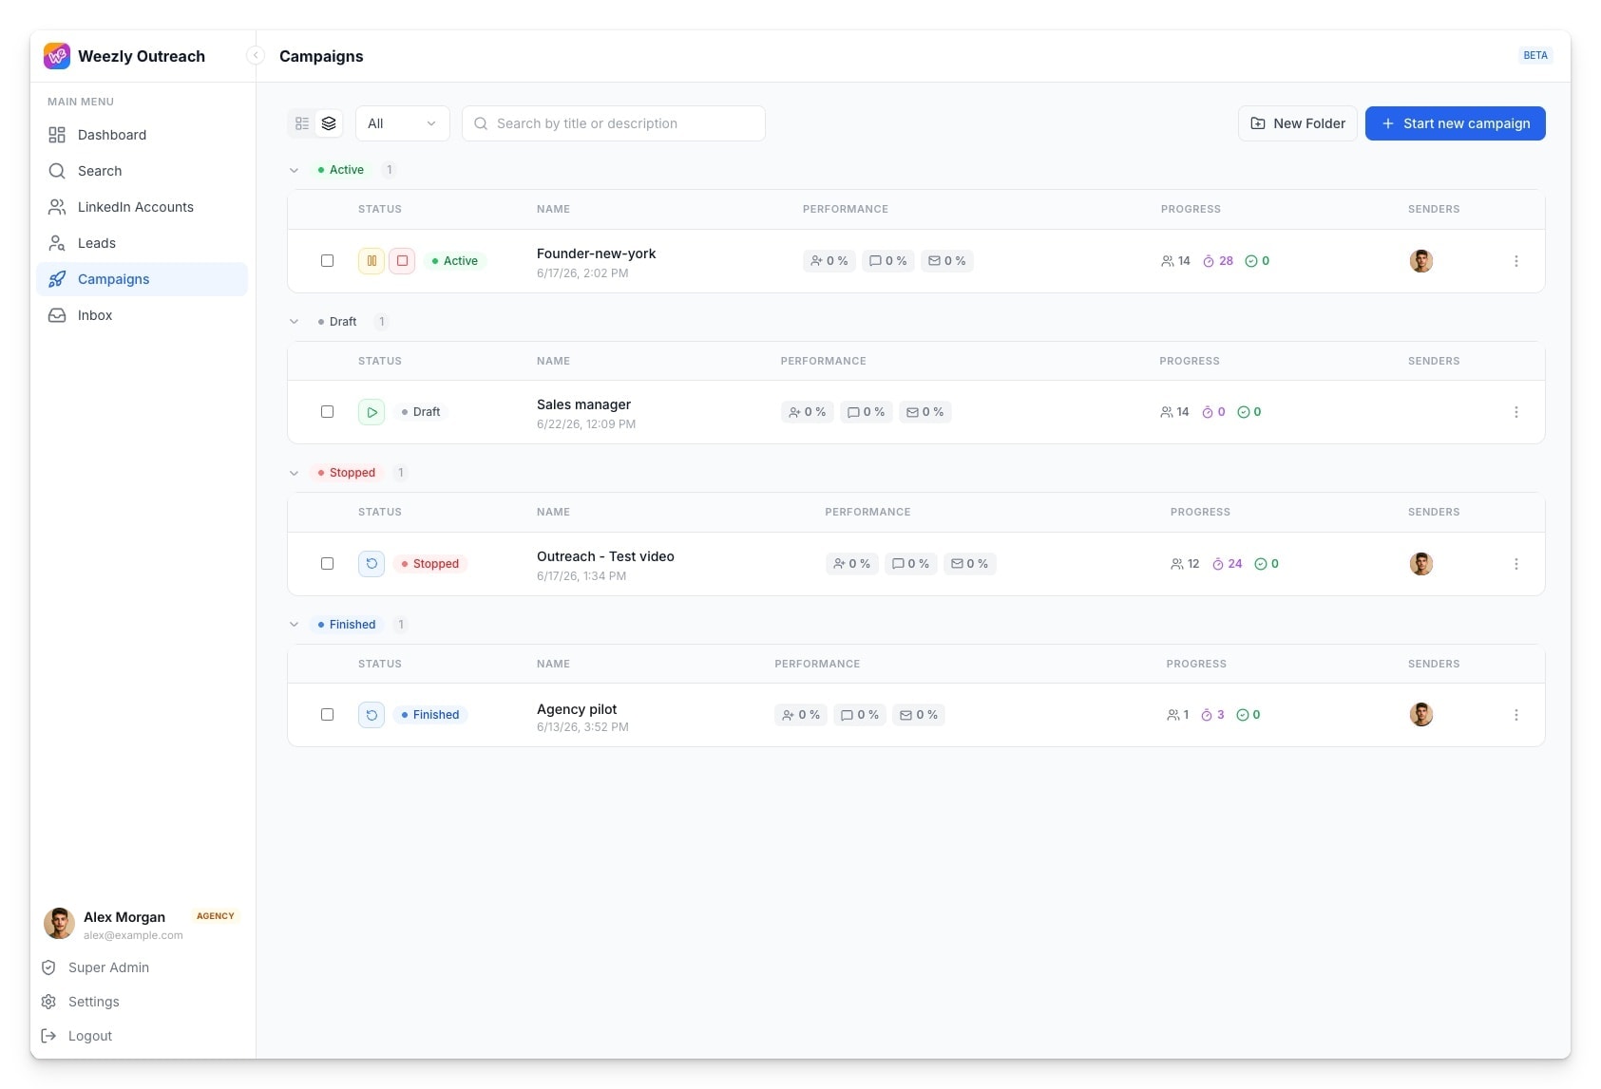Open Super Admin link
This screenshot has width=1601, height=1089.
click(95, 967)
